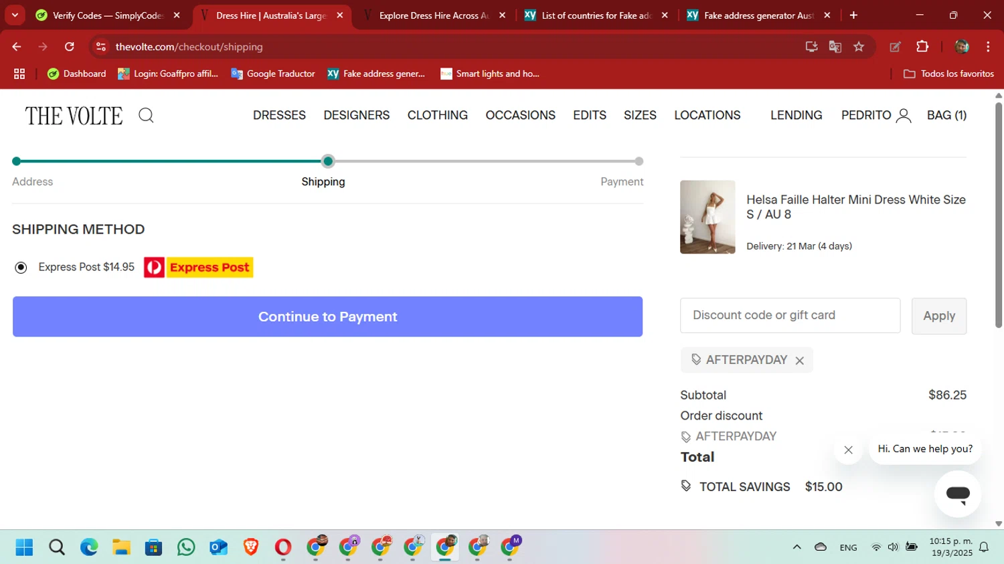
Task: Click the address bar URL
Action: click(189, 47)
